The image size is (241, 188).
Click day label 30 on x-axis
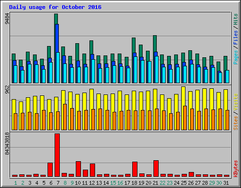tap(219, 183)
